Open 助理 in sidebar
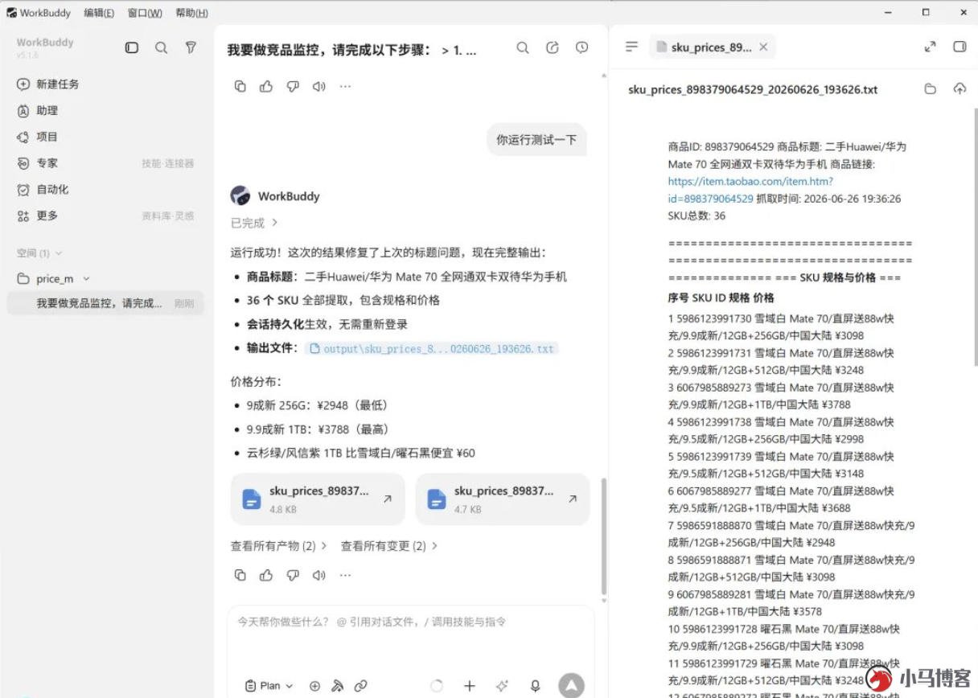This screenshot has width=978, height=698. (x=47, y=110)
